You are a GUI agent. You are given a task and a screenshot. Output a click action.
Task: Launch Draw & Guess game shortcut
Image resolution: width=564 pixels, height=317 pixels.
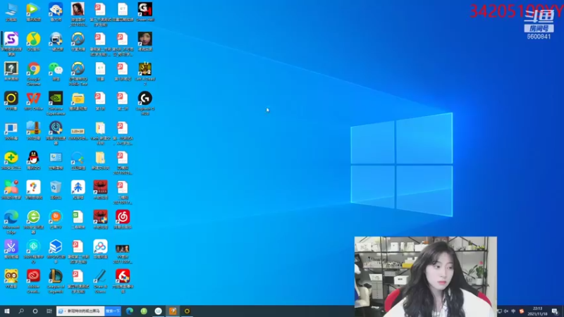click(x=100, y=281)
